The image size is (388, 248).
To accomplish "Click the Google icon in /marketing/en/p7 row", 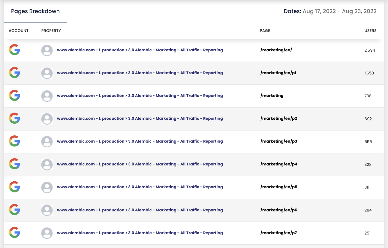I will [14, 233].
